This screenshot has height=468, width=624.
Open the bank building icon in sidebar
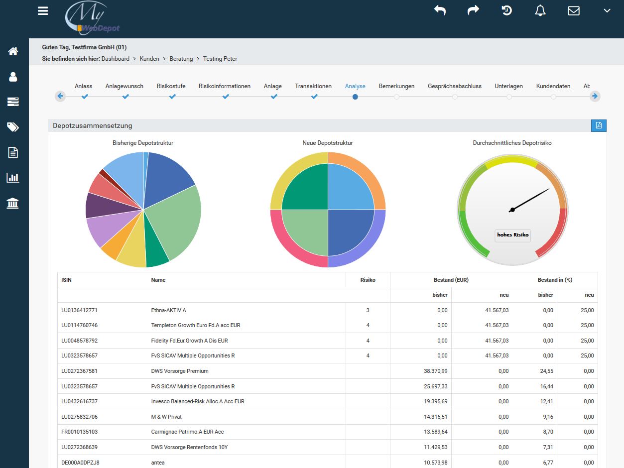pyautogui.click(x=13, y=203)
